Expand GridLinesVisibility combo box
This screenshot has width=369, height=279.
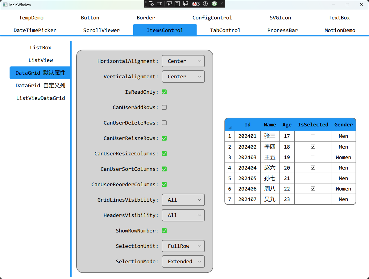pos(183,200)
